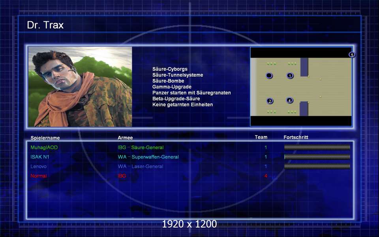Click the red team number 4
This screenshot has width=379, height=237.
[266, 176]
